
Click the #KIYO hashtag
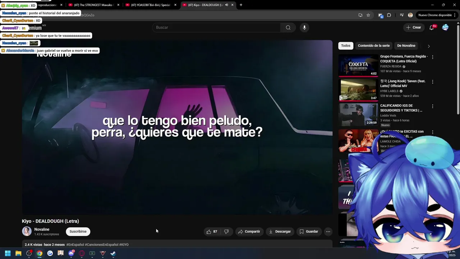pos(124,245)
